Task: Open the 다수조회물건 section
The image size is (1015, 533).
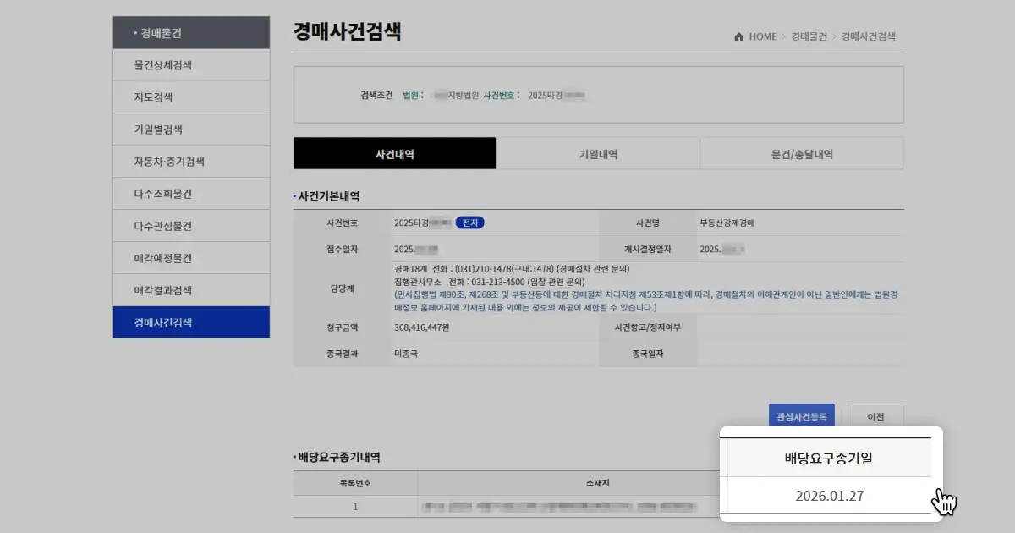Action: [190, 193]
